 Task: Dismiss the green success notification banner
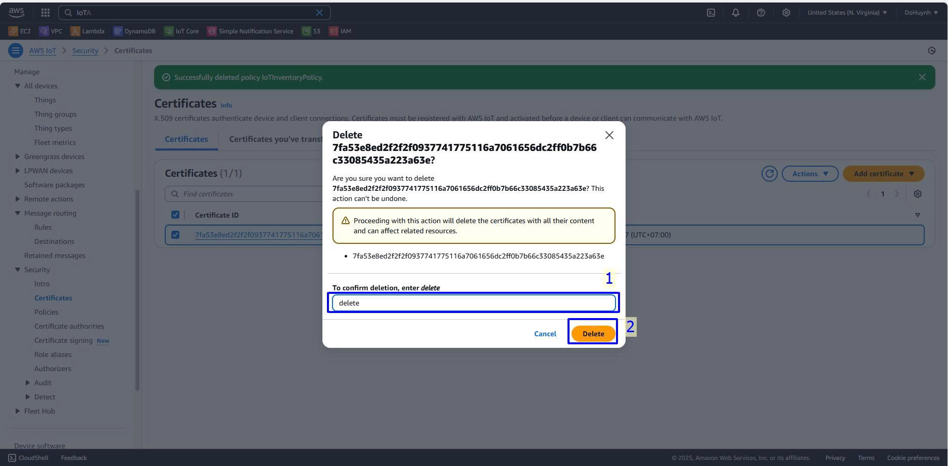point(922,77)
